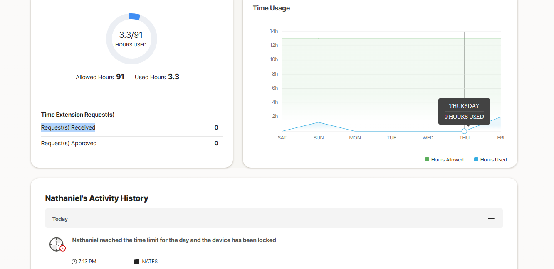Click the green Hours Allowed legend swatch
The image size is (554, 269).
click(427, 159)
